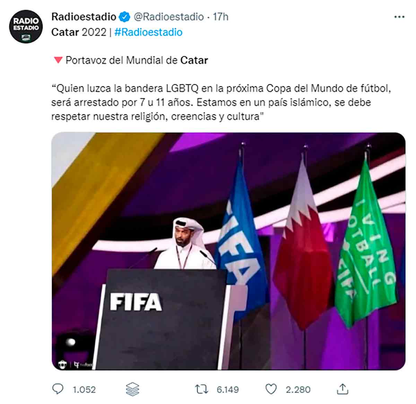Click the @Radioestadio handle

point(168,17)
